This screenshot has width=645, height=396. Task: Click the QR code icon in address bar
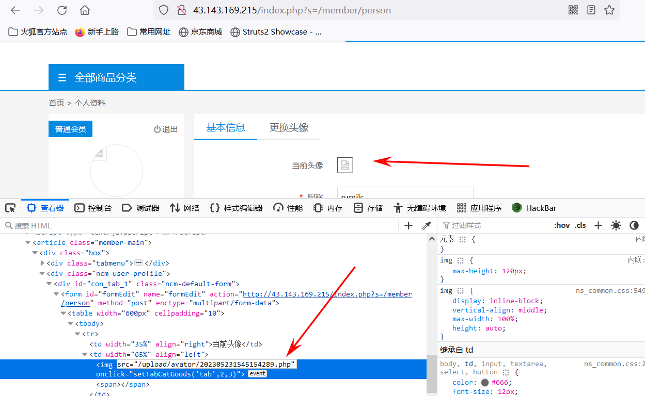(573, 10)
